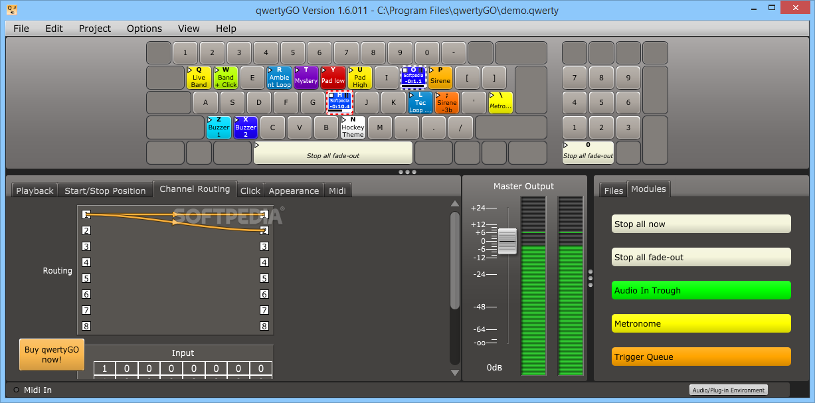
Task: Toggle routing output channel 7 box
Action: (264, 310)
